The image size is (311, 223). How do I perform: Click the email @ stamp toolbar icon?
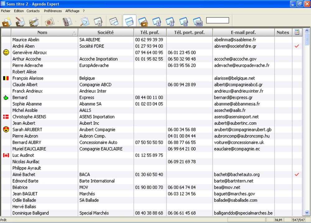pyautogui.click(x=49, y=22)
